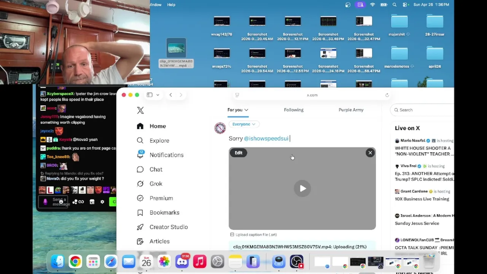Open the Everyone audience dropdown
This screenshot has width=487, height=274.
[x=243, y=124]
